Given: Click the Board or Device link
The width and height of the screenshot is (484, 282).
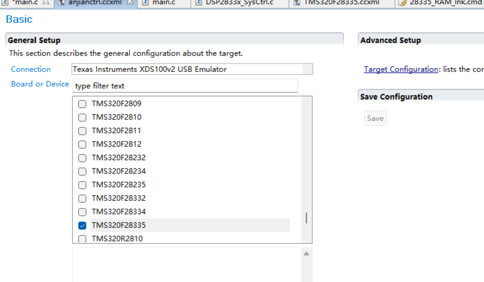Looking at the screenshot, I should (40, 84).
